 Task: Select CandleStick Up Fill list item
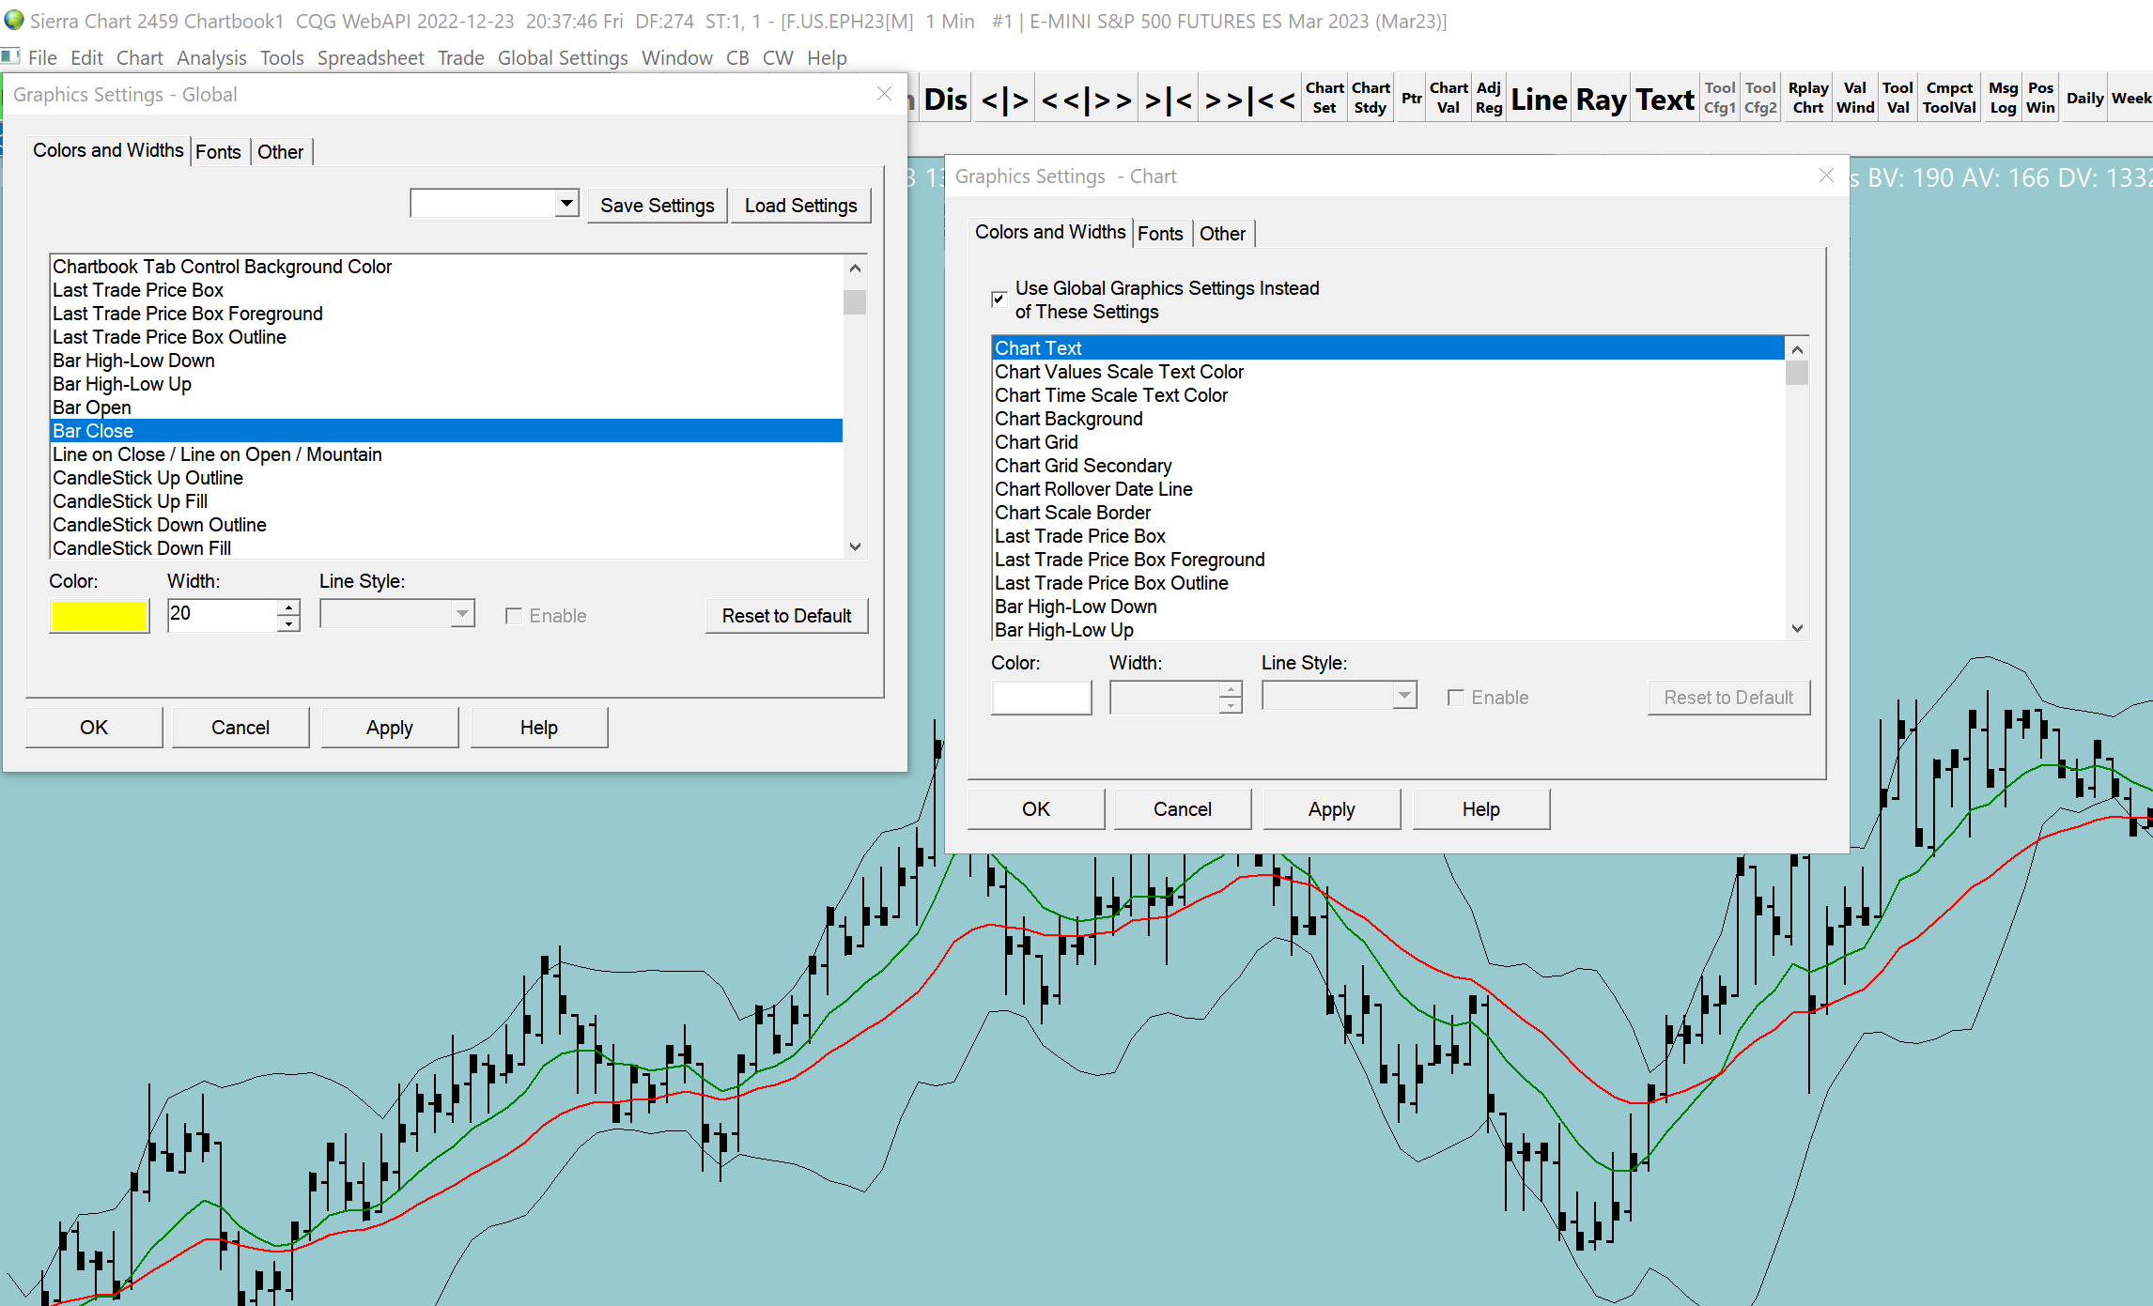(130, 501)
